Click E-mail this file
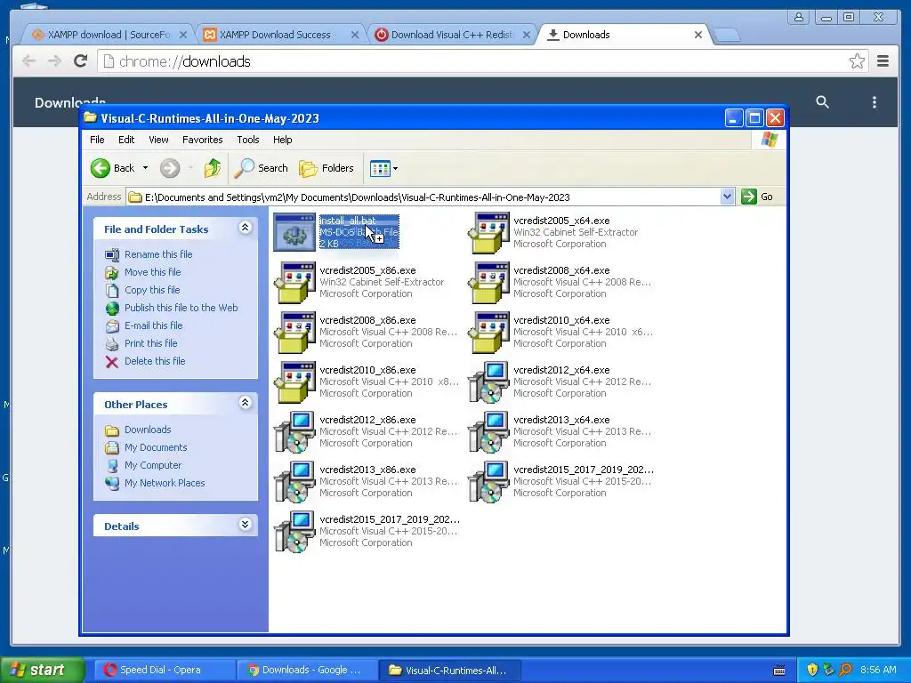Viewport: 911px width, 683px height. tap(153, 325)
